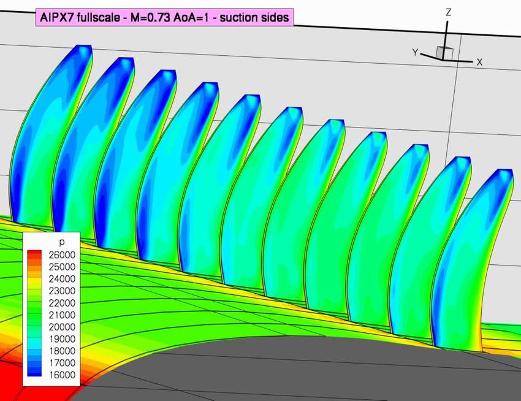Click the legend value 20000
The image size is (521, 401).
pos(62,327)
